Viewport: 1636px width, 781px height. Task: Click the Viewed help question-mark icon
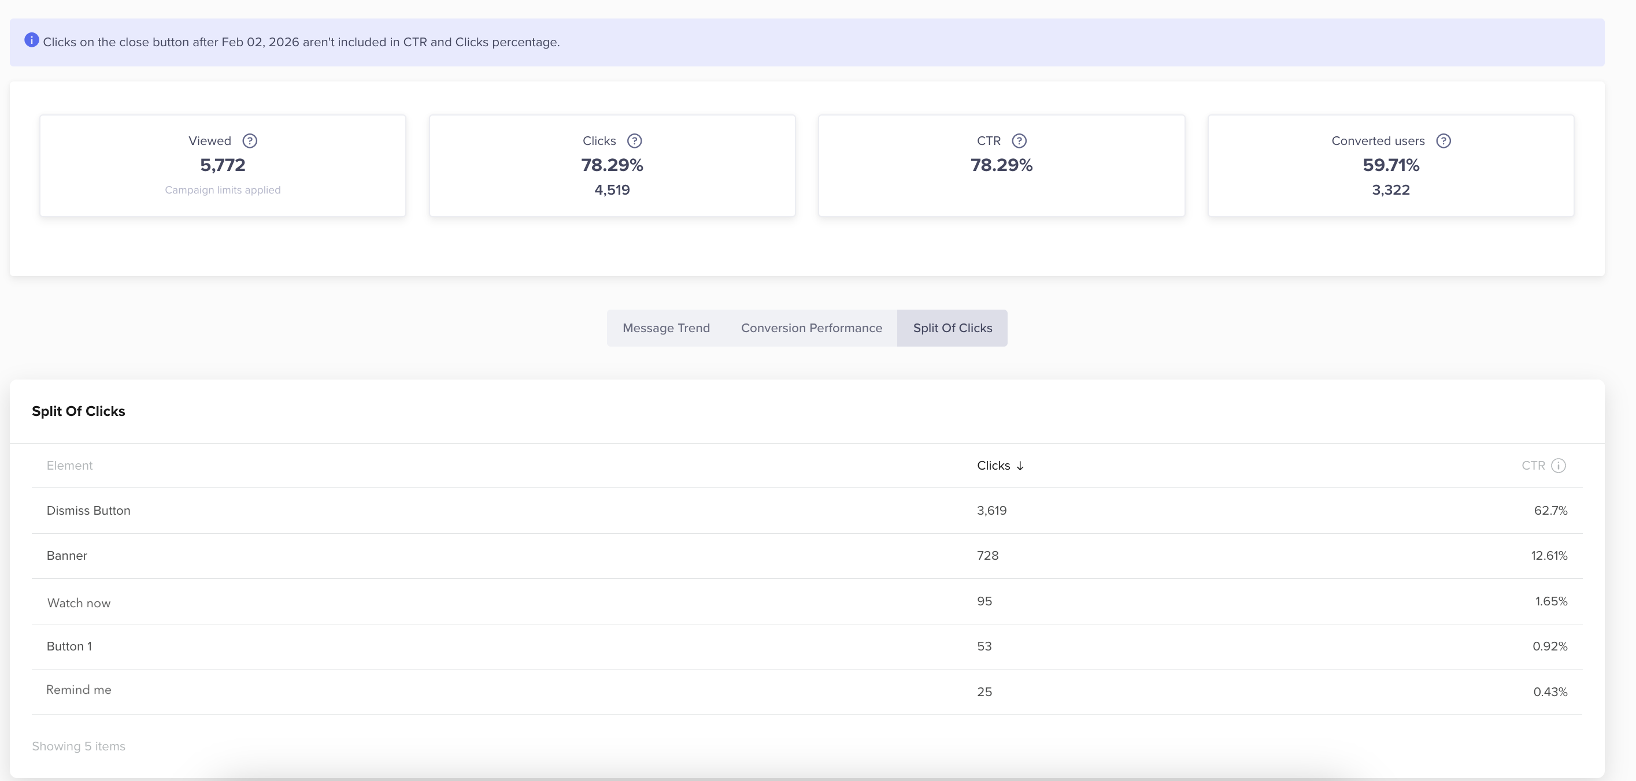coord(250,141)
